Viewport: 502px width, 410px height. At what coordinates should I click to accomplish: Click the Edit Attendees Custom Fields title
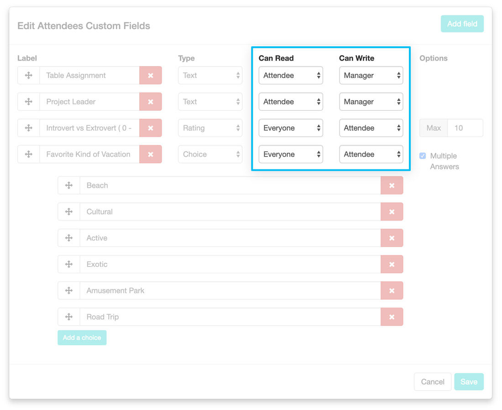click(x=84, y=26)
